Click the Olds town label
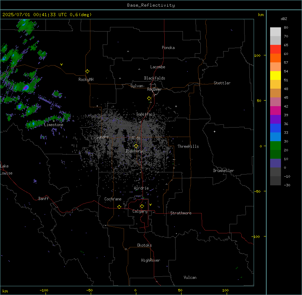302x295 pixels. click(x=136, y=138)
